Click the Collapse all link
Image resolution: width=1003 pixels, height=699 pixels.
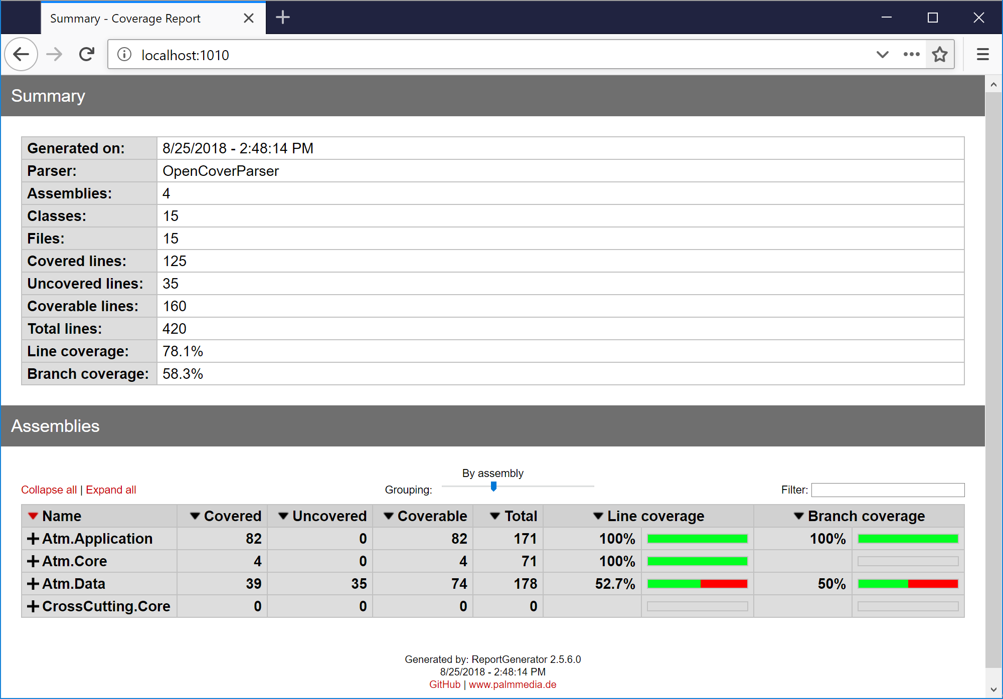click(x=49, y=490)
